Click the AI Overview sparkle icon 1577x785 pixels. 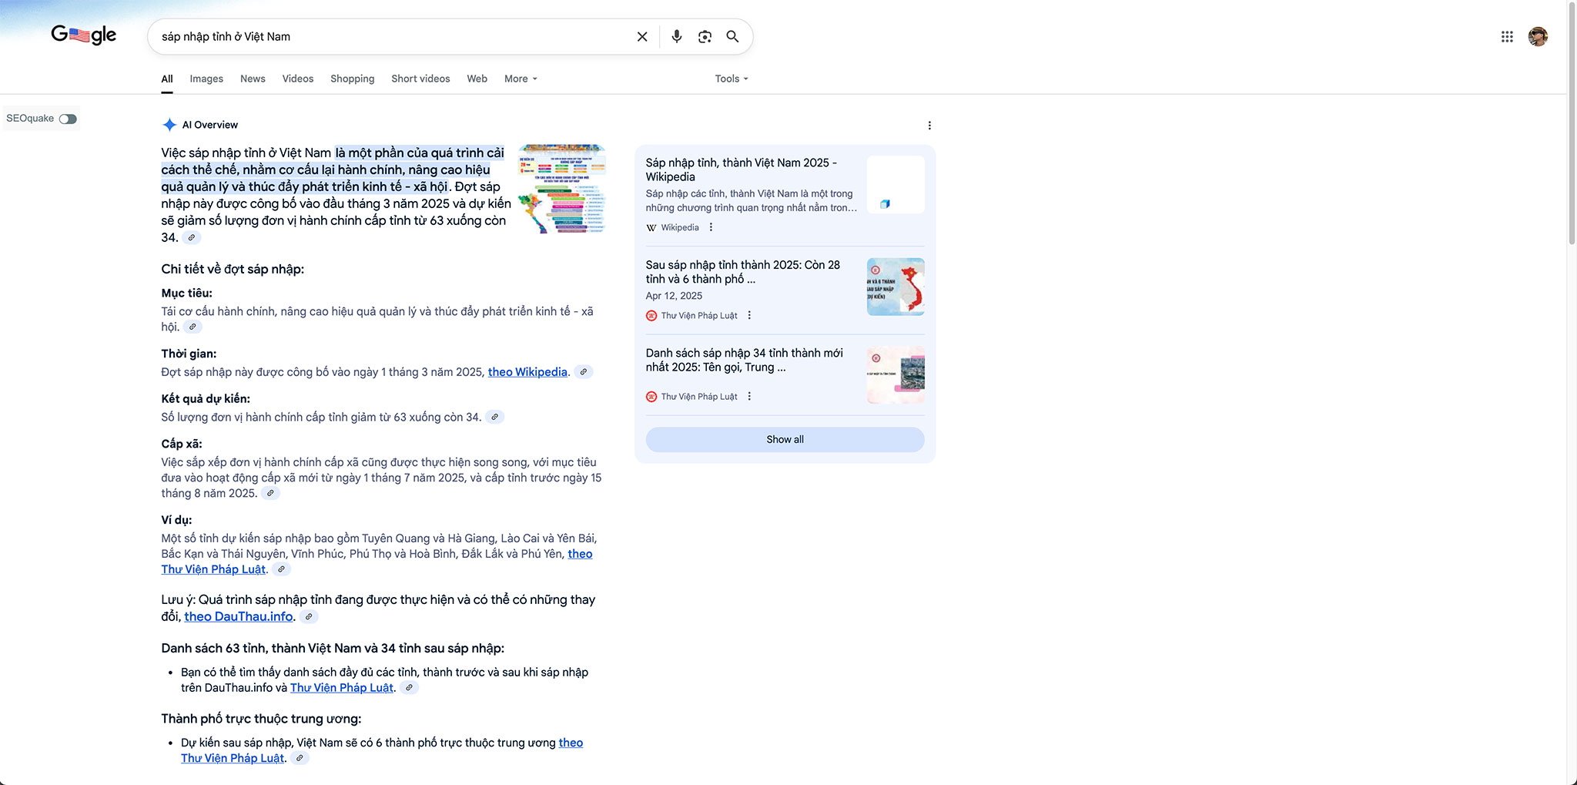point(169,125)
